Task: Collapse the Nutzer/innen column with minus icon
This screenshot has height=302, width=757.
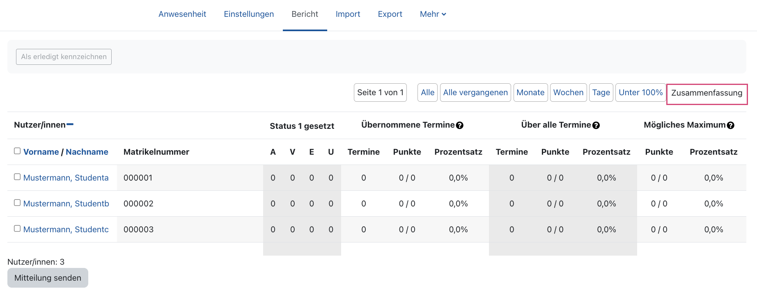Action: coord(70,124)
